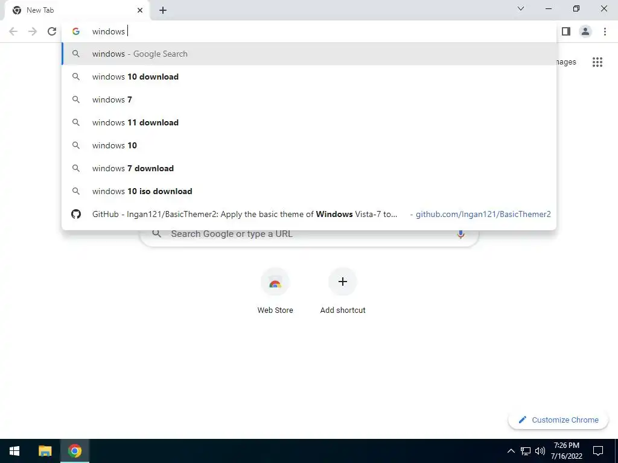The width and height of the screenshot is (618, 463).
Task: Click the browser back arrow
Action: (x=13, y=31)
